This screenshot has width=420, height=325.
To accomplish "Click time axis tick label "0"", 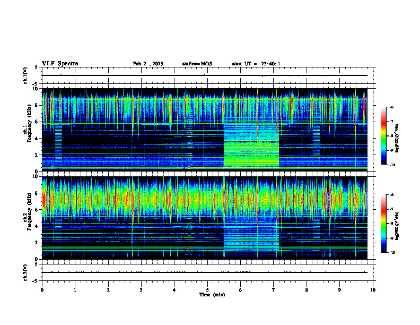I will [x=42, y=290].
